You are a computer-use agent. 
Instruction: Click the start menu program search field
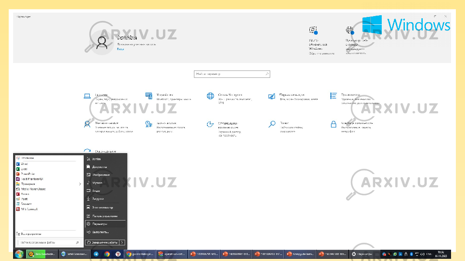coord(49,243)
